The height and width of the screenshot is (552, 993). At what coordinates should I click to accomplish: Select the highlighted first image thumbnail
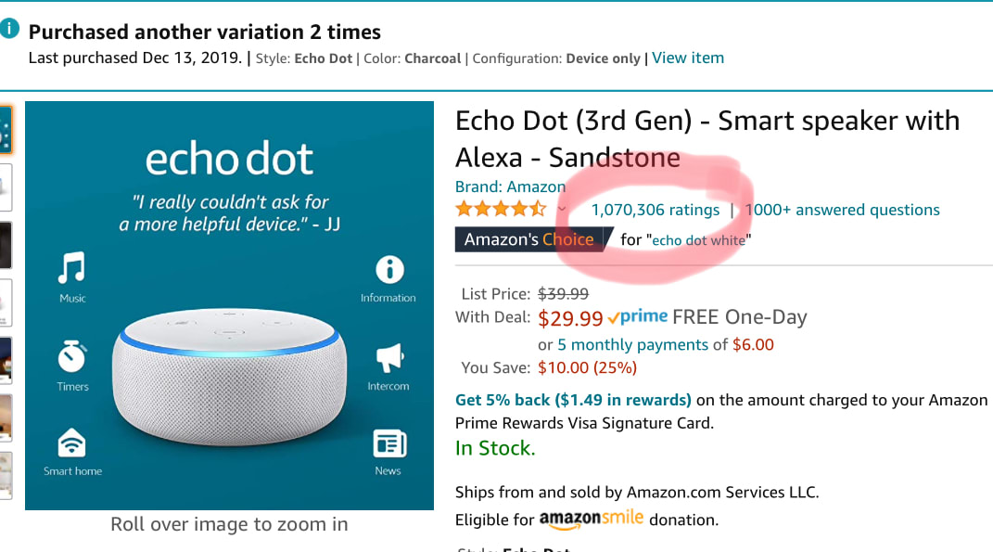point(5,128)
